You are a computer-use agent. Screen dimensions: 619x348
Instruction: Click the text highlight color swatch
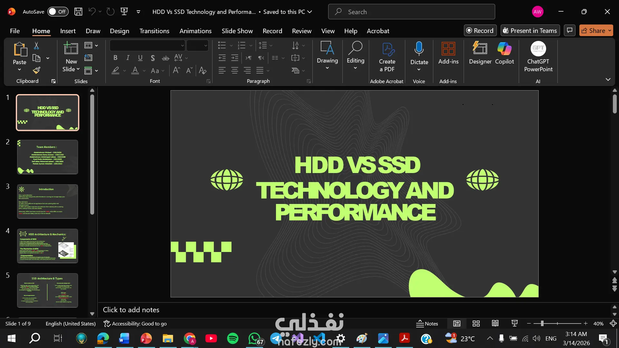[x=115, y=70]
